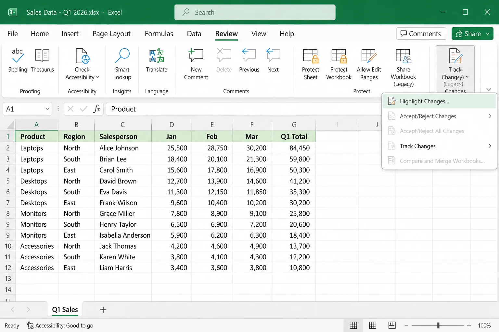This screenshot has height=332, width=499.
Task: Select column G header
Action: tap(294, 125)
